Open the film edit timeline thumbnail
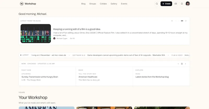The height and width of the screenshot is (109, 209). [36, 34]
